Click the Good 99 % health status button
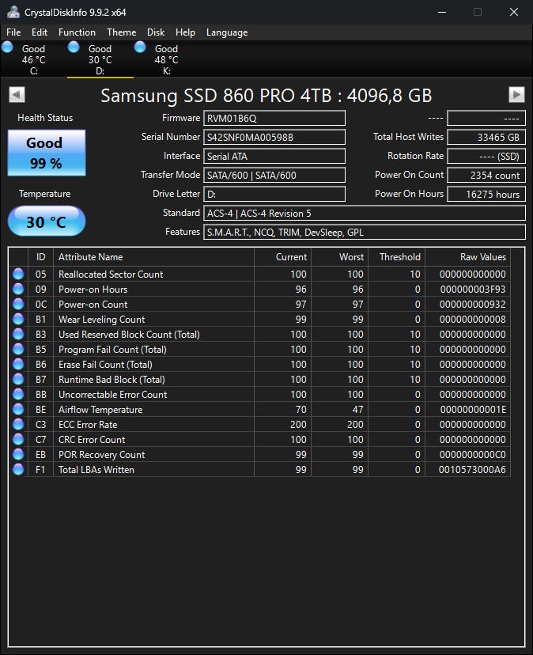This screenshot has width=533, height=655. [x=47, y=153]
